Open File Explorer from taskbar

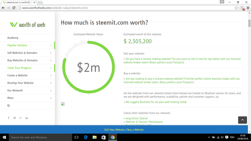[x=95, y=137]
